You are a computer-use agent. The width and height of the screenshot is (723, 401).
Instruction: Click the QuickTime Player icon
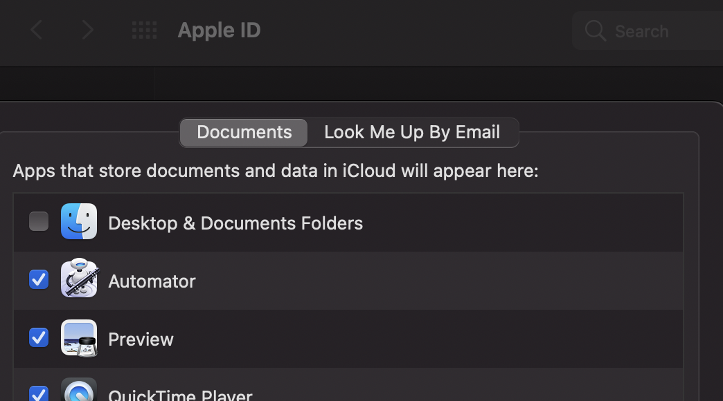tap(79, 389)
